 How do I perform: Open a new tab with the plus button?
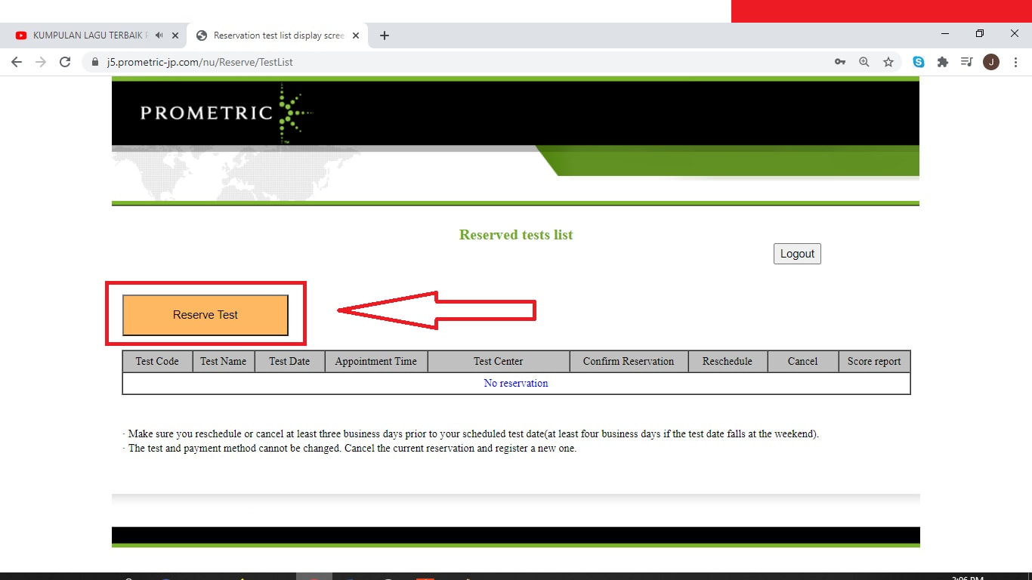[x=385, y=35]
